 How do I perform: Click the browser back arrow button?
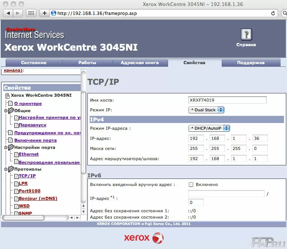click(x=8, y=13)
